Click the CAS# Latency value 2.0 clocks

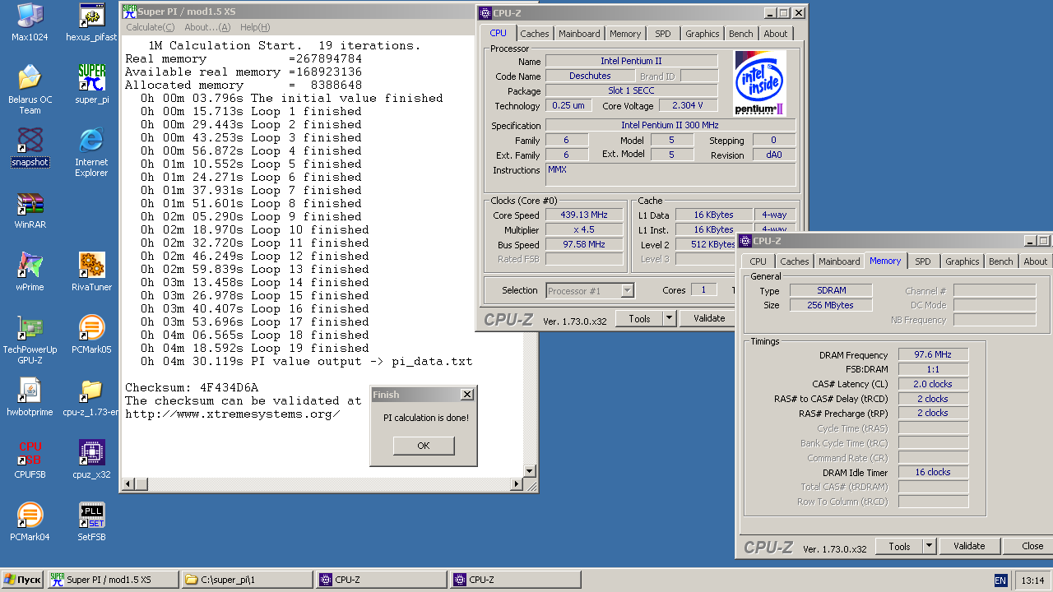(933, 384)
